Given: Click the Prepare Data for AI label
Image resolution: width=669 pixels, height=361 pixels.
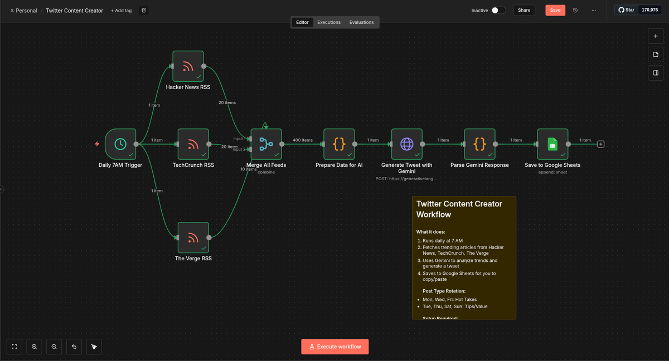Looking at the screenshot, I should (339, 165).
